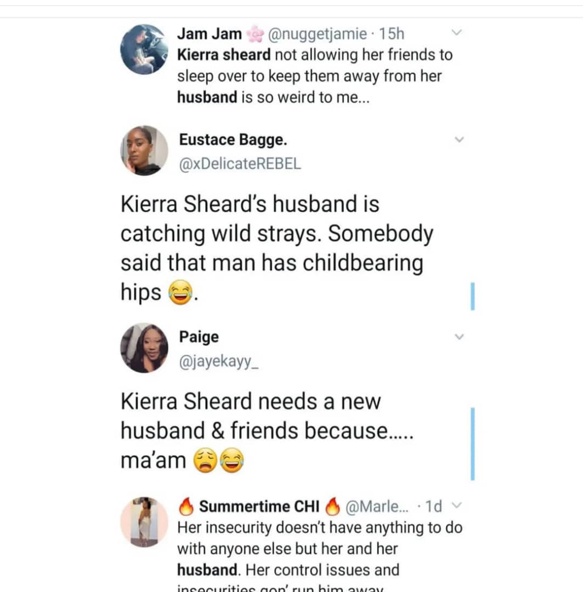Expand the chevron menu on Paige's tweet
Viewport: 583px width, 592px height.
point(460,337)
